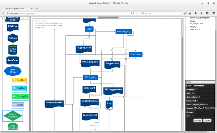Select the flagging.conf data node
Image resolution: width=217 pixels, height=133 pixels.
tap(84, 49)
